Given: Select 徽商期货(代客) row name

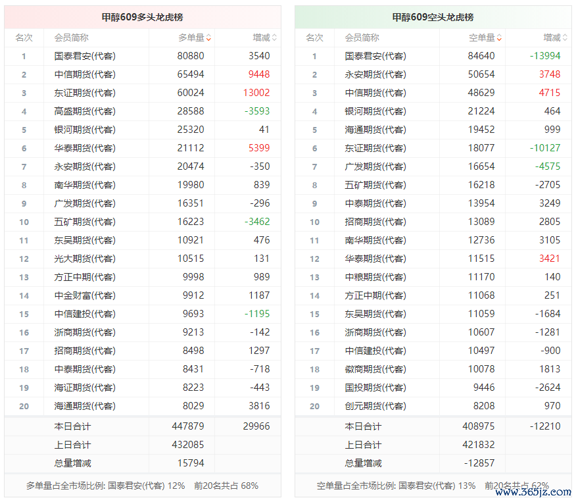Looking at the screenshot, I should (375, 369).
